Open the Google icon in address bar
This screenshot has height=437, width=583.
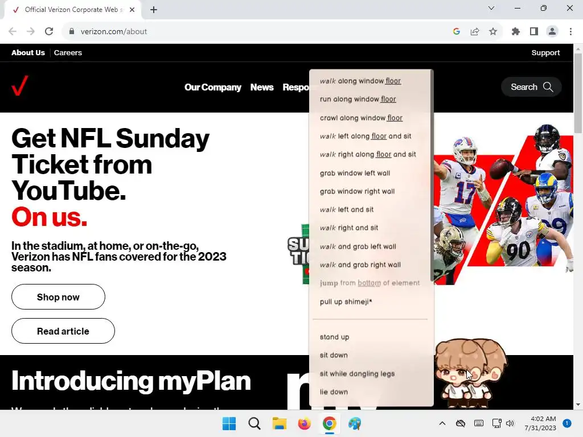[x=457, y=32]
